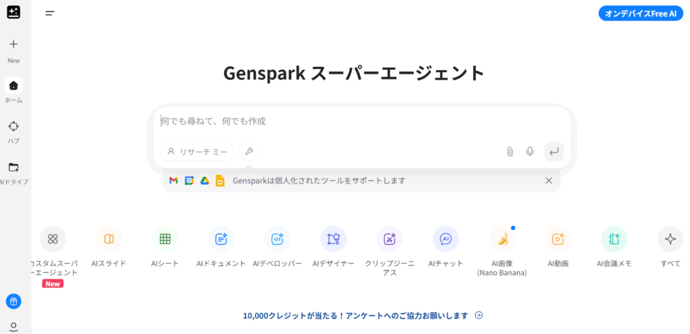Viewport: 690px width, 334px height.
Task: Click the arrow icon beside survey link
Action: point(479,315)
